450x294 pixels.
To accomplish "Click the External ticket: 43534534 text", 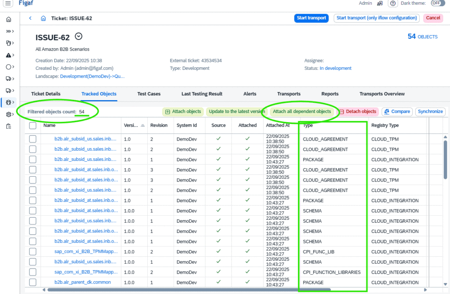I will 196,61.
